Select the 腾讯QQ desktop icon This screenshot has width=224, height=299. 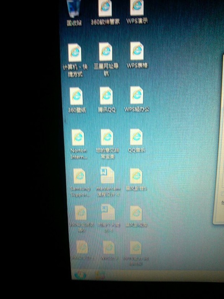(107, 96)
